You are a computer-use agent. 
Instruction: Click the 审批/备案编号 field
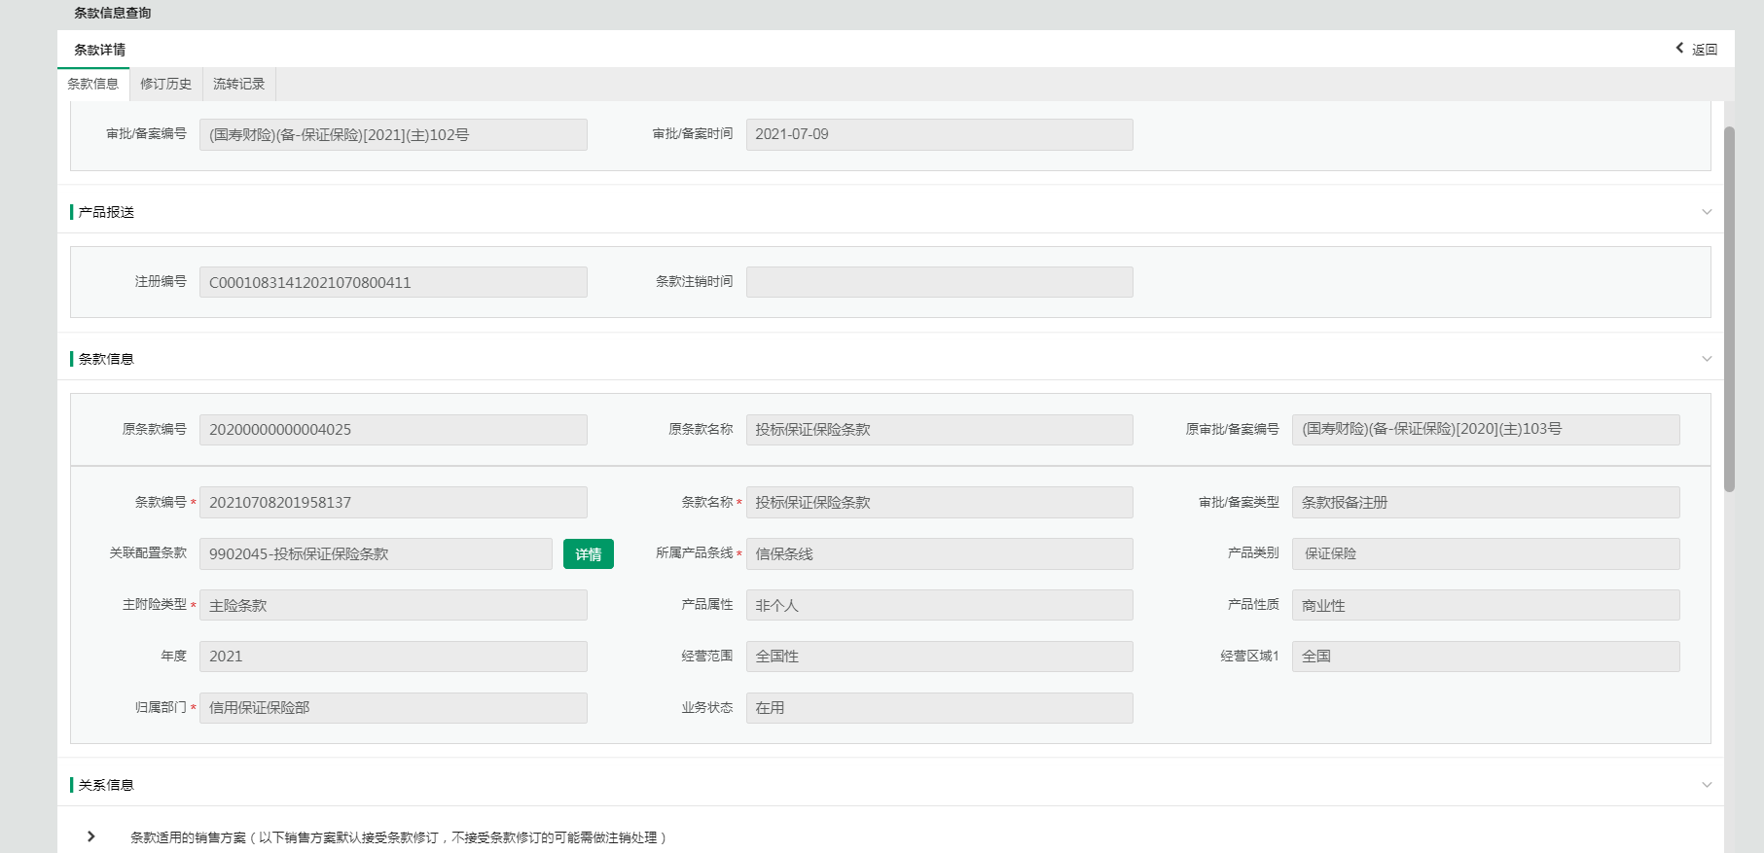[x=393, y=134]
